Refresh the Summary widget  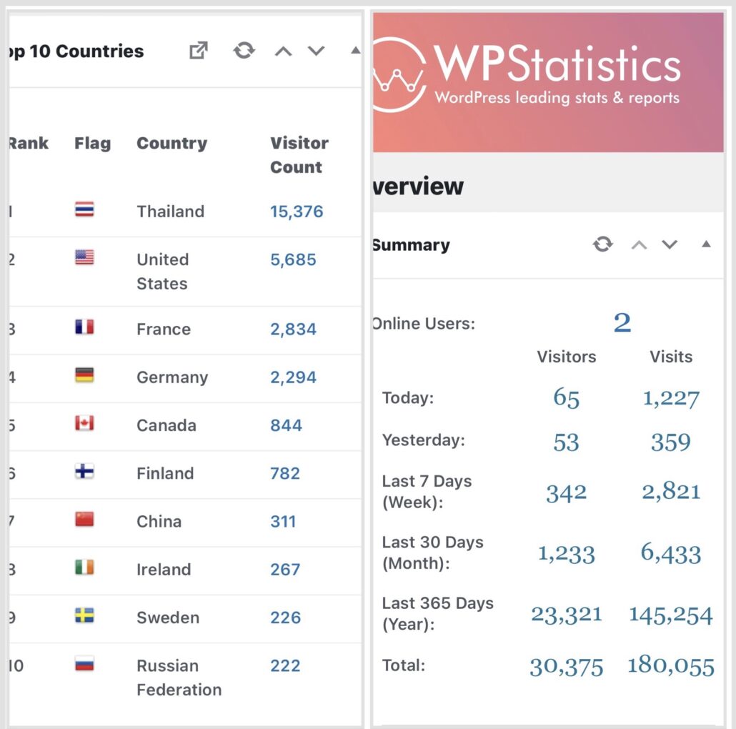tap(603, 244)
